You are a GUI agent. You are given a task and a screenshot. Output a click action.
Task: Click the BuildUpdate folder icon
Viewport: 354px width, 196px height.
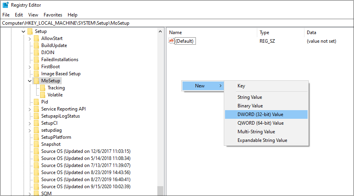tap(36, 45)
